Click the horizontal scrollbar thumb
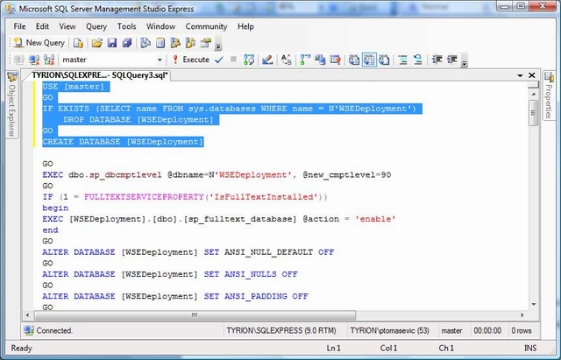This screenshot has width=561, height=360. click(195, 315)
